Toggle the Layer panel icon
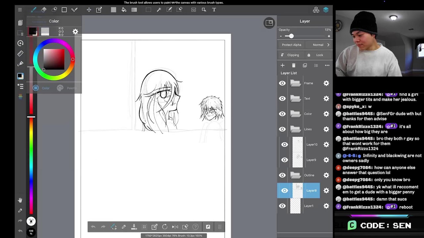The width and height of the screenshot is (424, 238). click(x=326, y=10)
